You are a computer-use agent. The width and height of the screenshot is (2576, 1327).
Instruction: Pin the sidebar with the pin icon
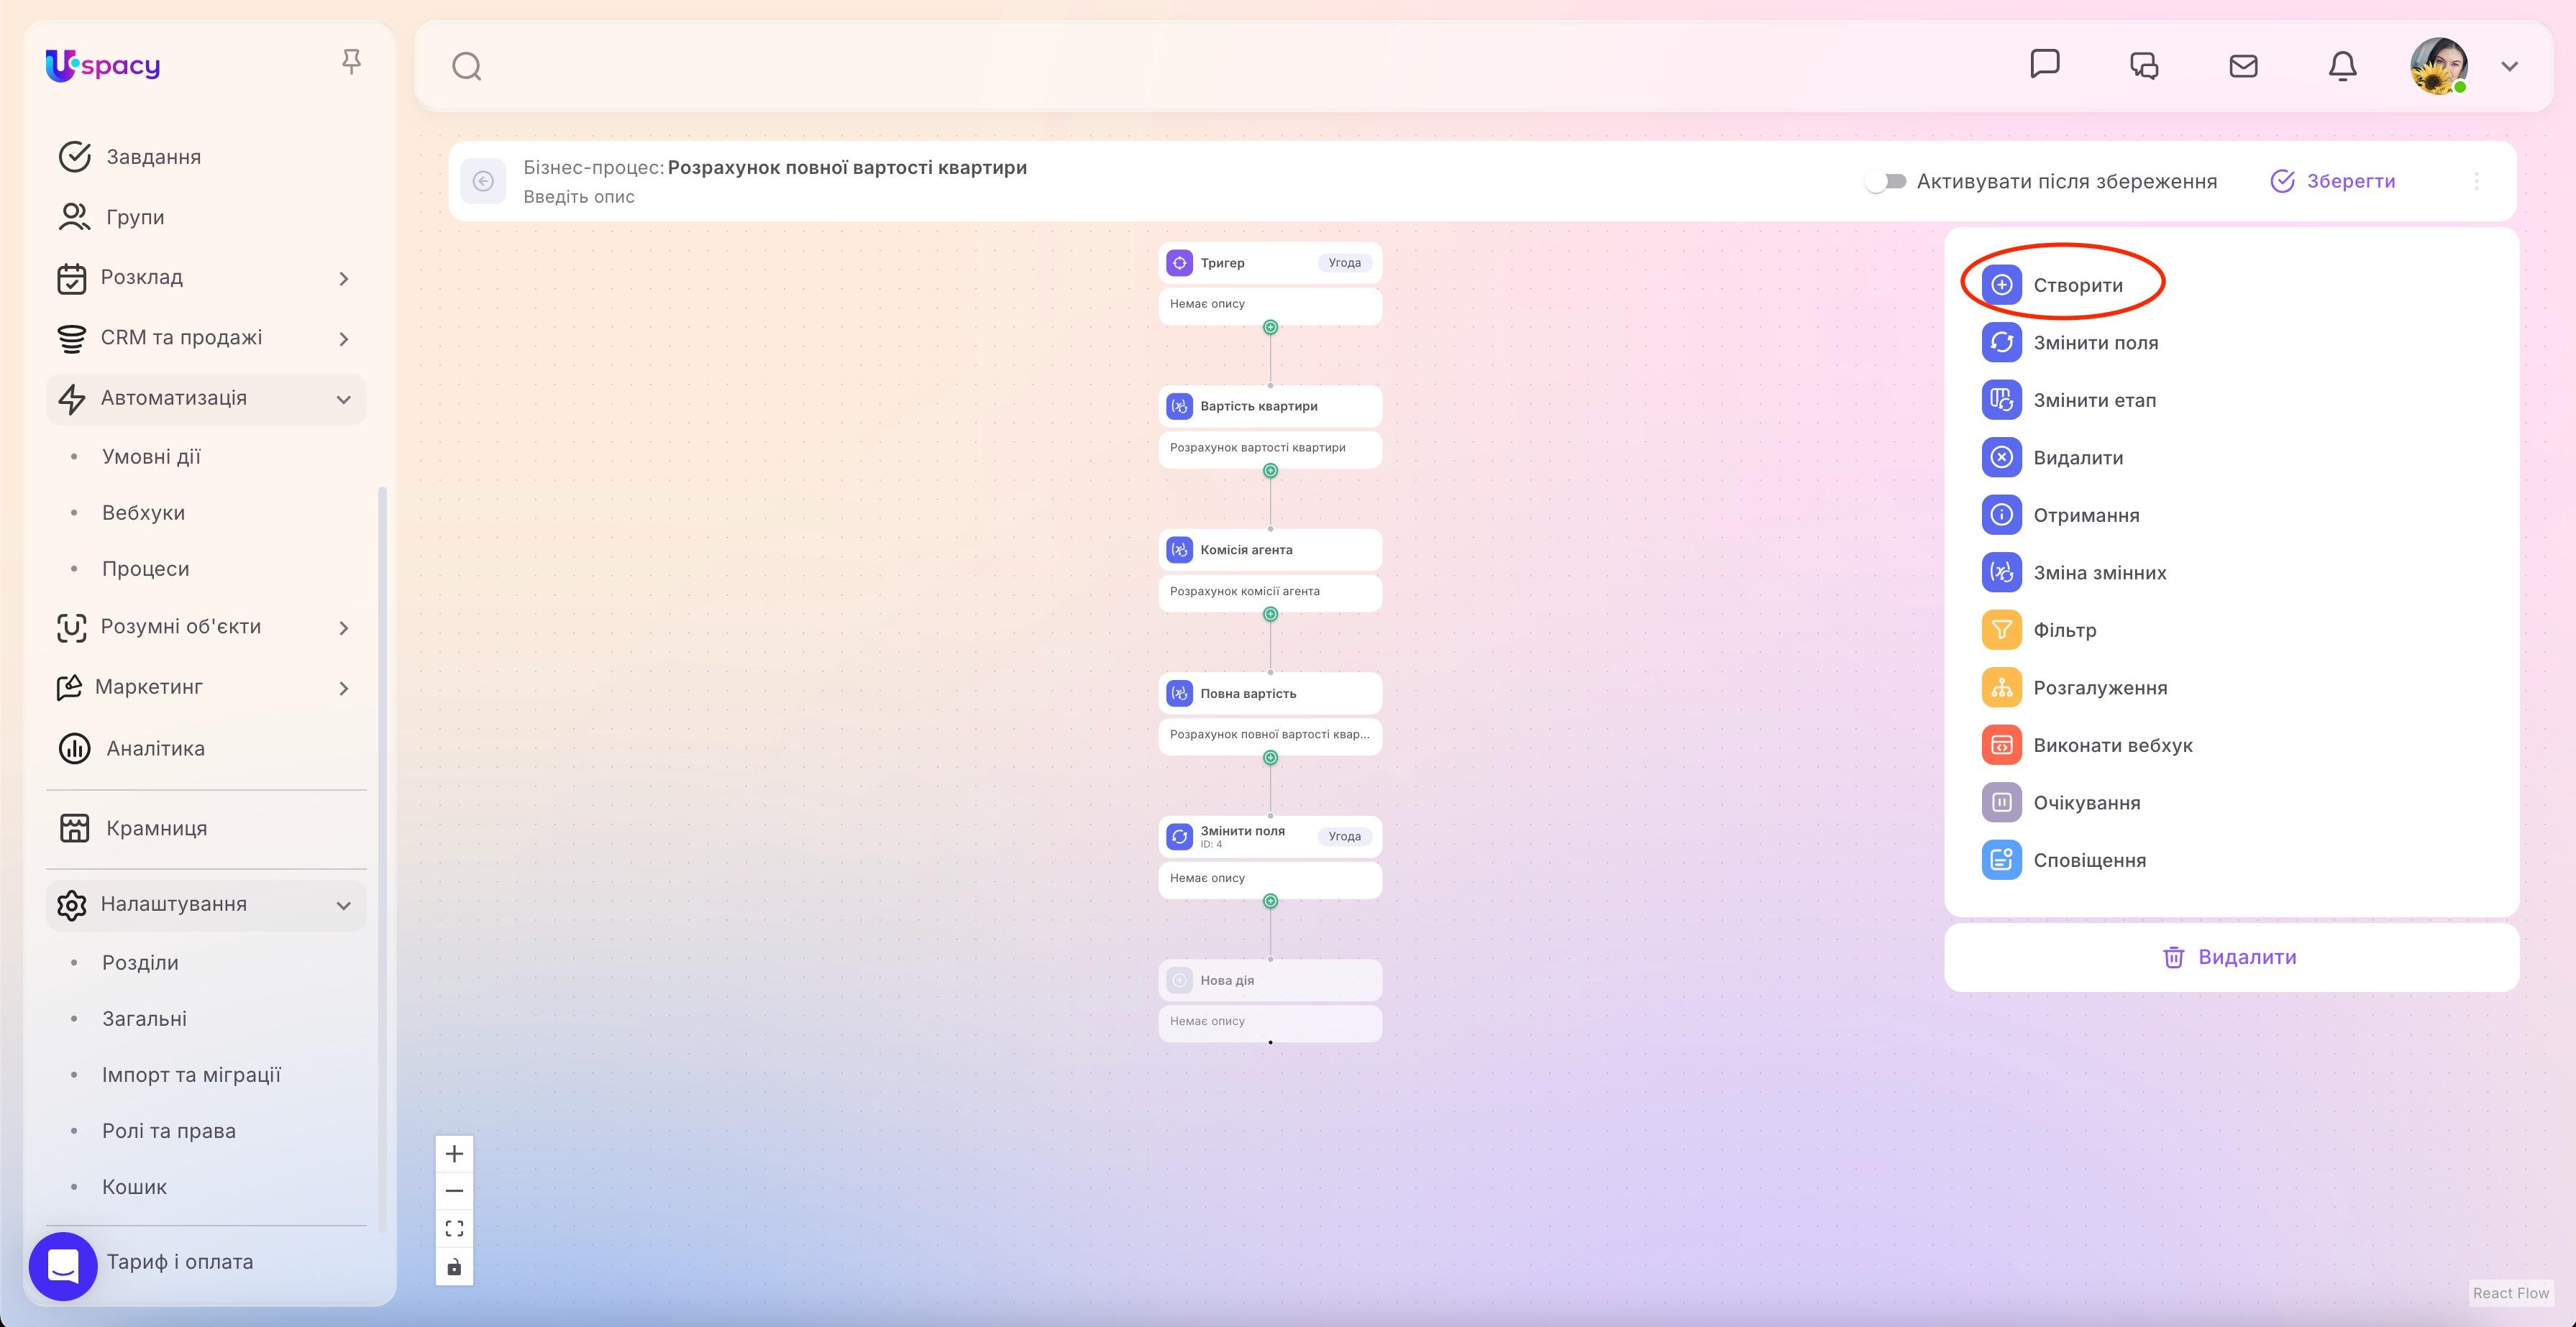click(x=351, y=62)
